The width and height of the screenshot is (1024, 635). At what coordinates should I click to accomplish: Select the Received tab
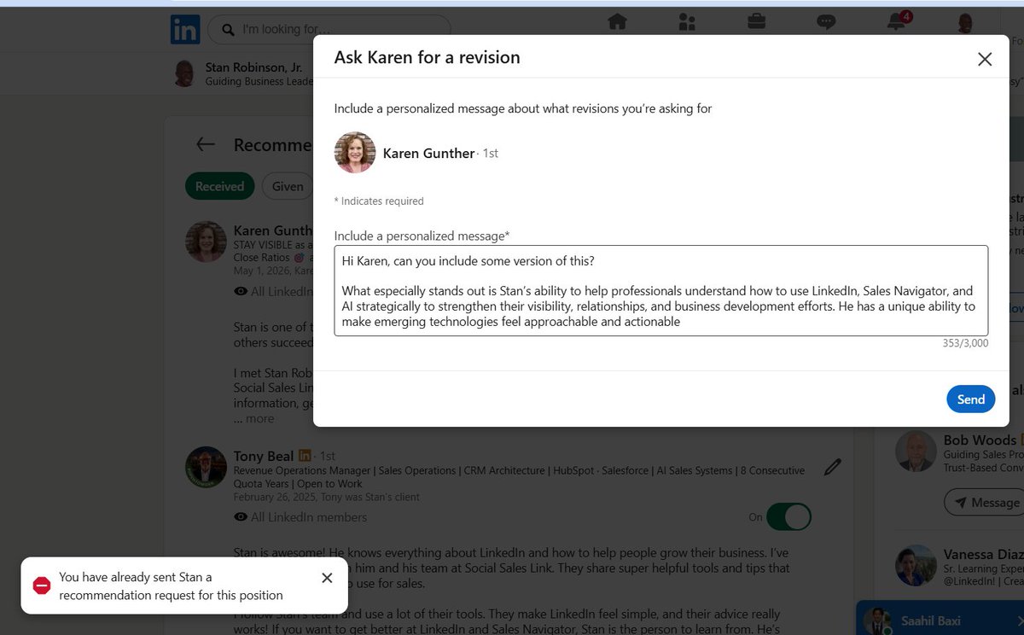[x=219, y=186]
